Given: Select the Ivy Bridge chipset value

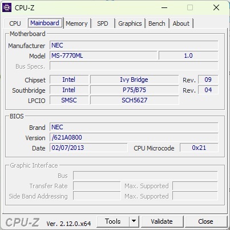Looking at the screenshot, I should [134, 80].
